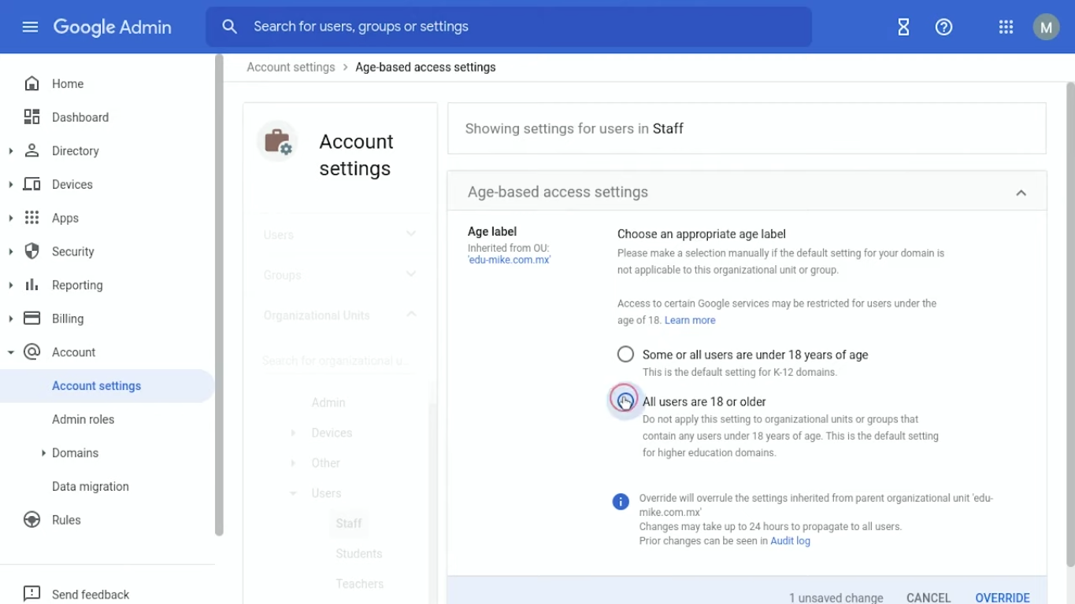Click the Account at-sign icon
Image resolution: width=1075 pixels, height=604 pixels.
point(32,352)
